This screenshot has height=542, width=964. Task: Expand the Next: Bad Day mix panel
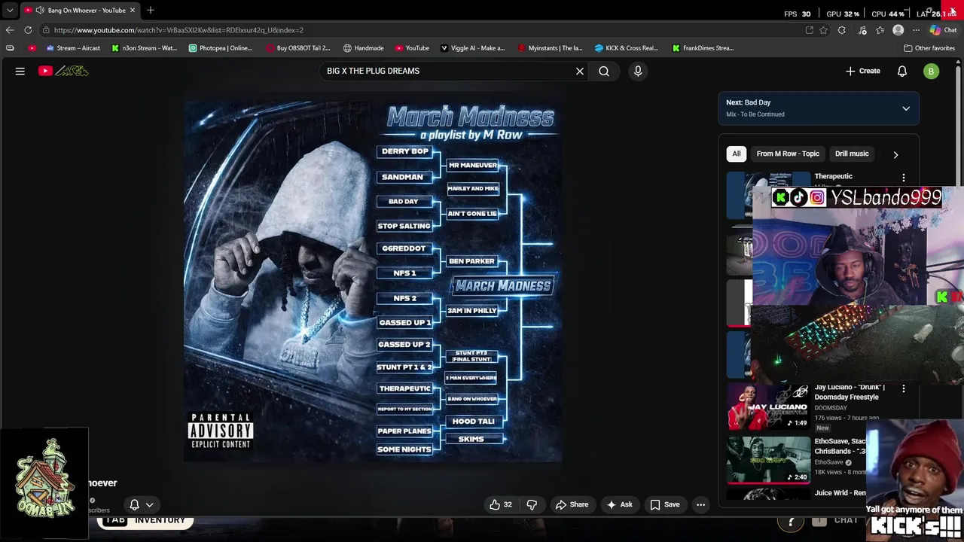(x=906, y=108)
